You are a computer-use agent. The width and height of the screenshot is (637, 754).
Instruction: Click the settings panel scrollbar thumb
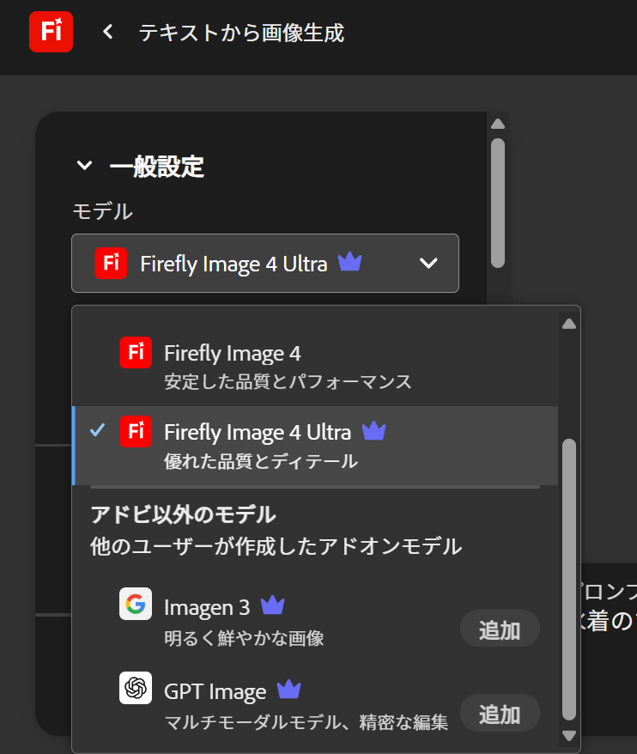pyautogui.click(x=498, y=203)
